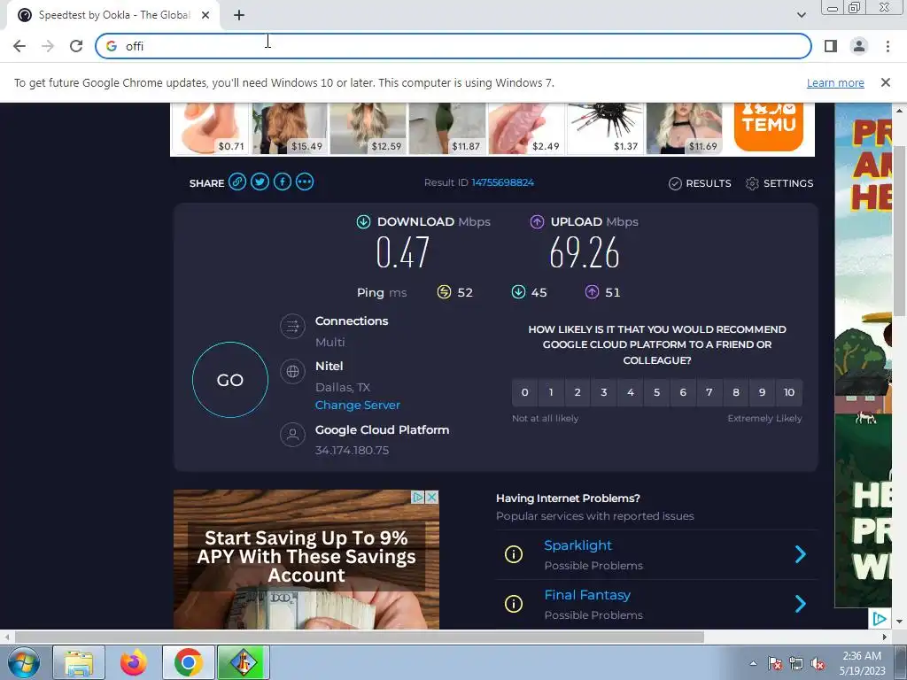Image resolution: width=907 pixels, height=680 pixels.
Task: Open the Sparklight status link
Action: click(578, 545)
